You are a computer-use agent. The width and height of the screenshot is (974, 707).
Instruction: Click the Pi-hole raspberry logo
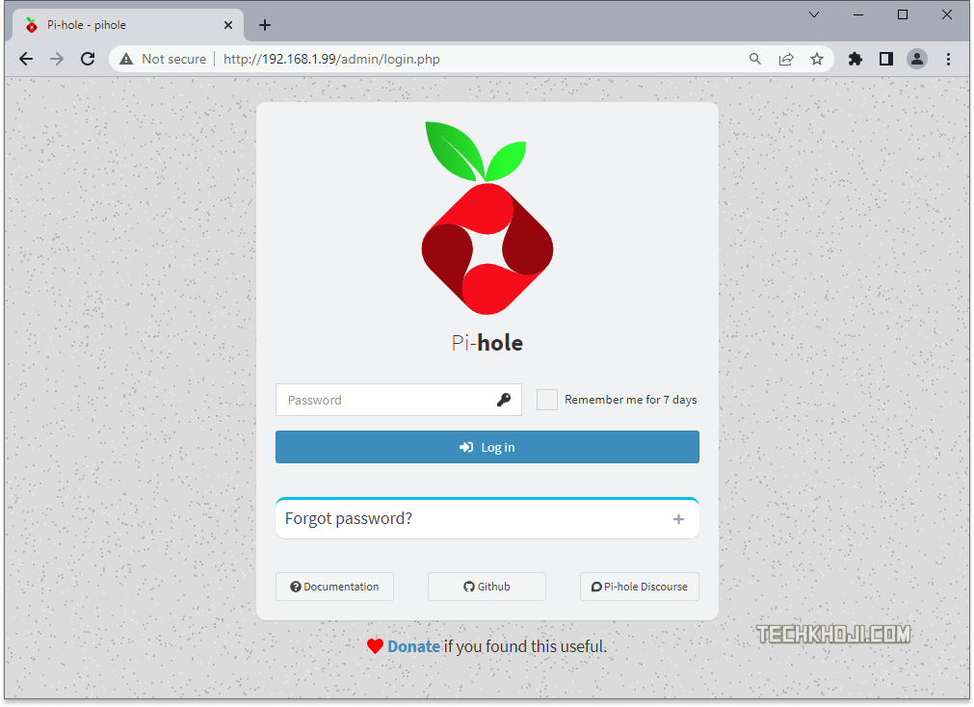[x=487, y=218]
